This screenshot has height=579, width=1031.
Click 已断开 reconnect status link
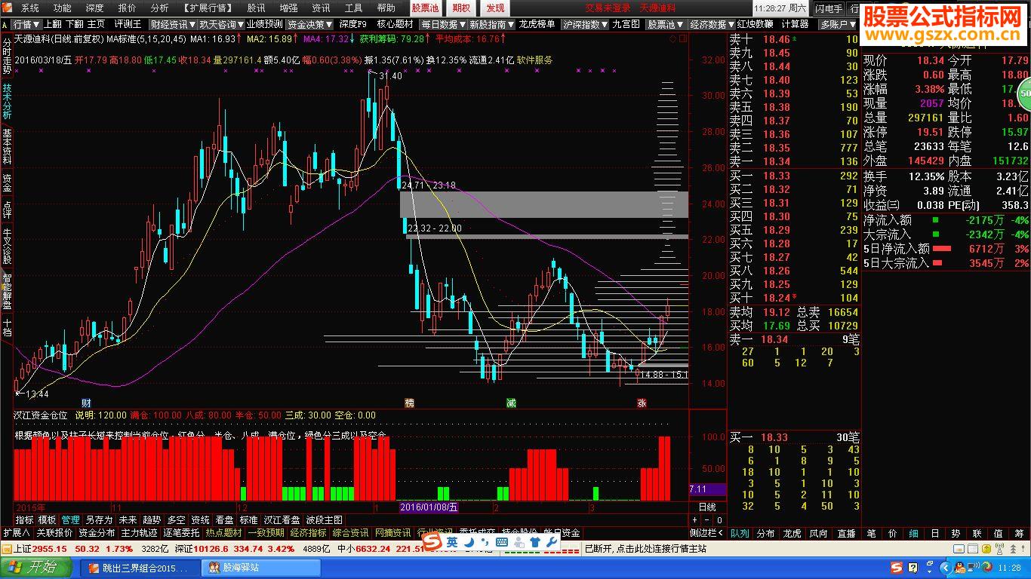(x=645, y=549)
